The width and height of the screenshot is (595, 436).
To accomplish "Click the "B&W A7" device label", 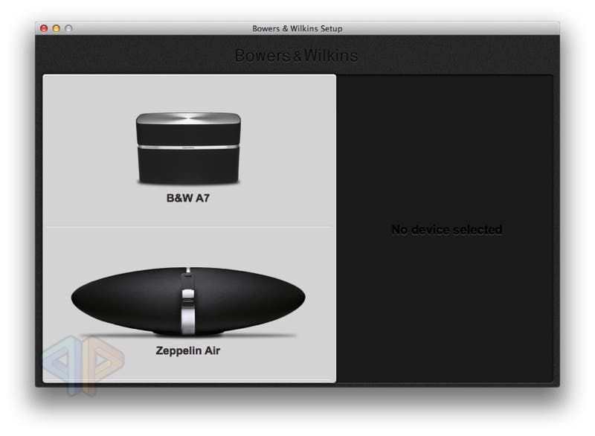I will click(188, 199).
